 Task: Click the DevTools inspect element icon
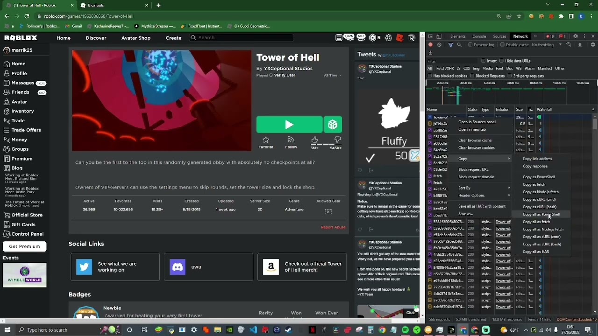pos(431,36)
